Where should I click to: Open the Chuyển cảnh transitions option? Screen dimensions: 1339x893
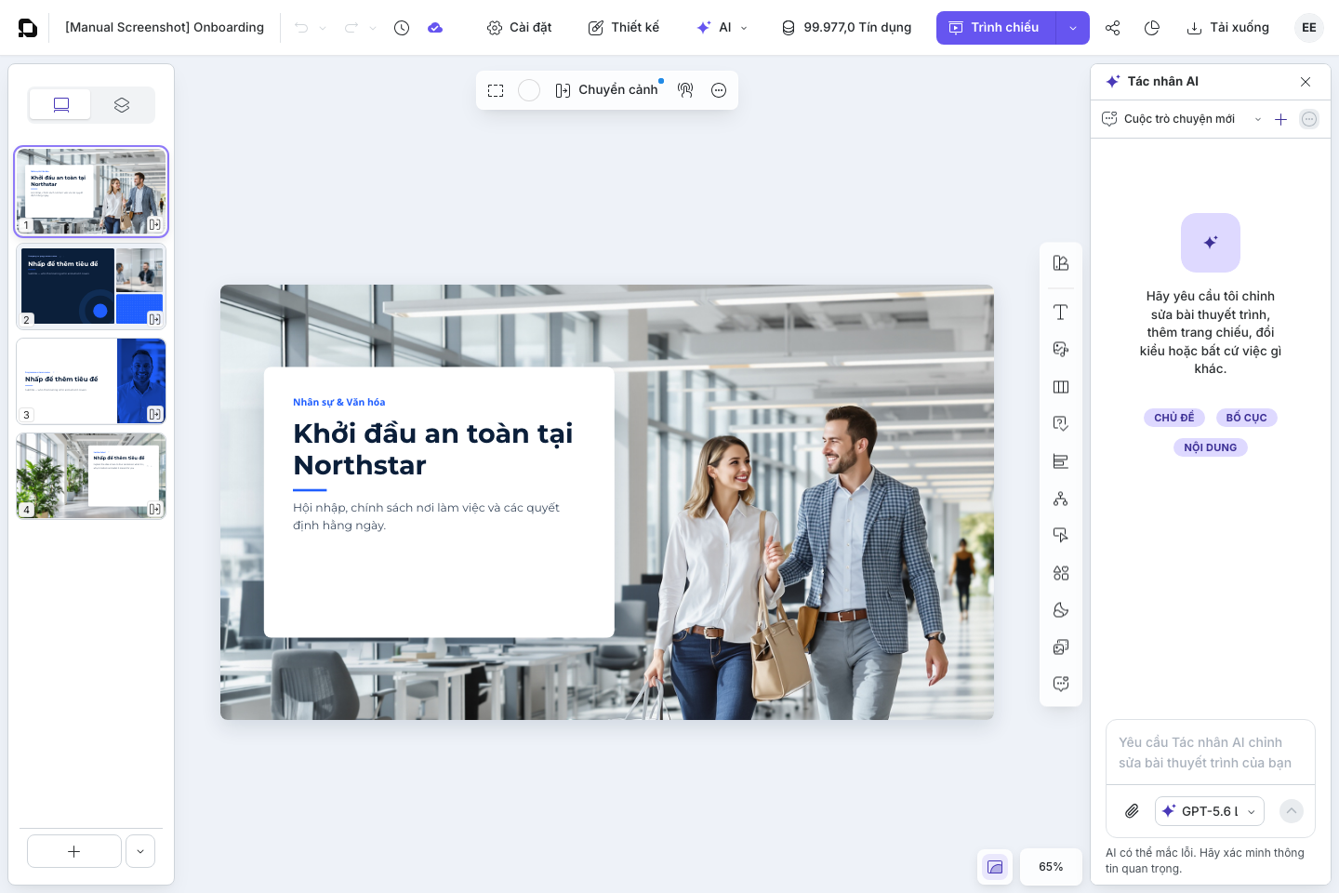point(606,90)
